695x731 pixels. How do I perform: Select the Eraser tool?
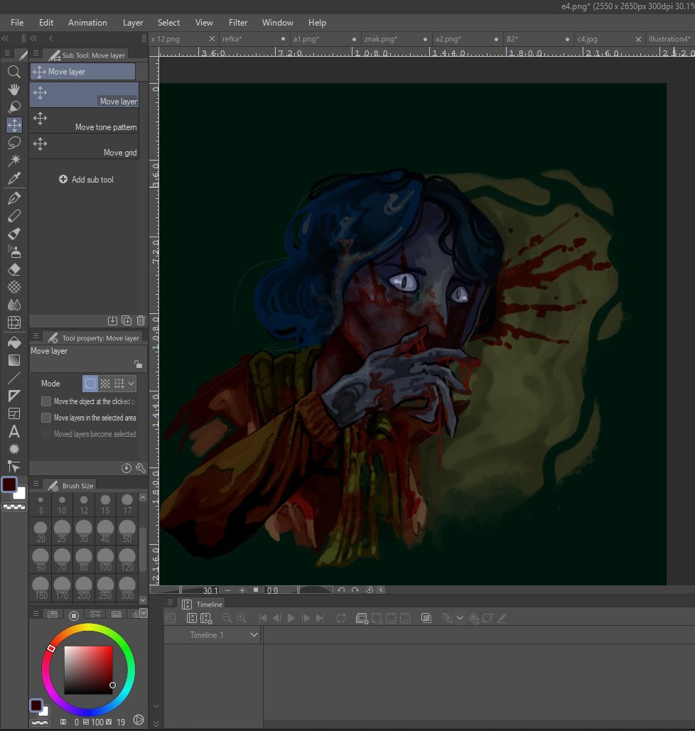(14, 269)
